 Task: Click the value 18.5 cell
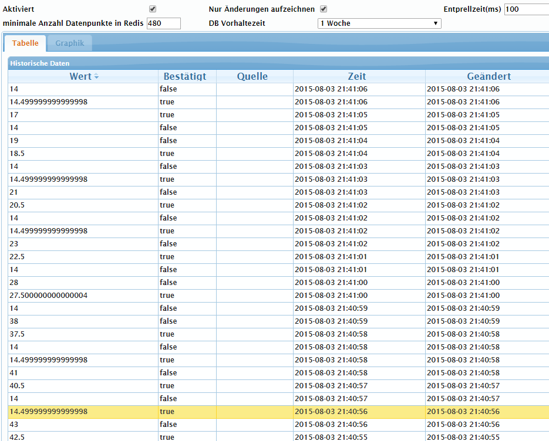pyautogui.click(x=83, y=154)
